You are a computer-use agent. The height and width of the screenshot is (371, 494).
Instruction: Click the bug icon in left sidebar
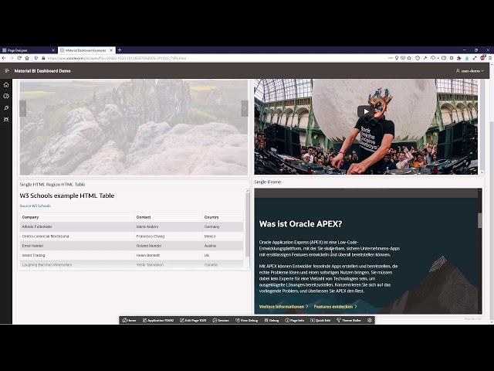(x=6, y=120)
